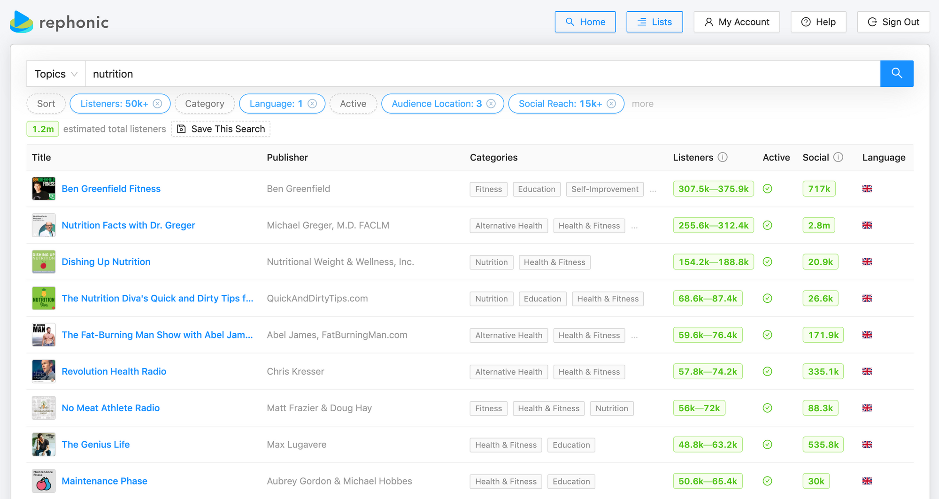This screenshot has width=939, height=499.
Task: Open The Genius Life cover thumbnail
Action: 44,445
